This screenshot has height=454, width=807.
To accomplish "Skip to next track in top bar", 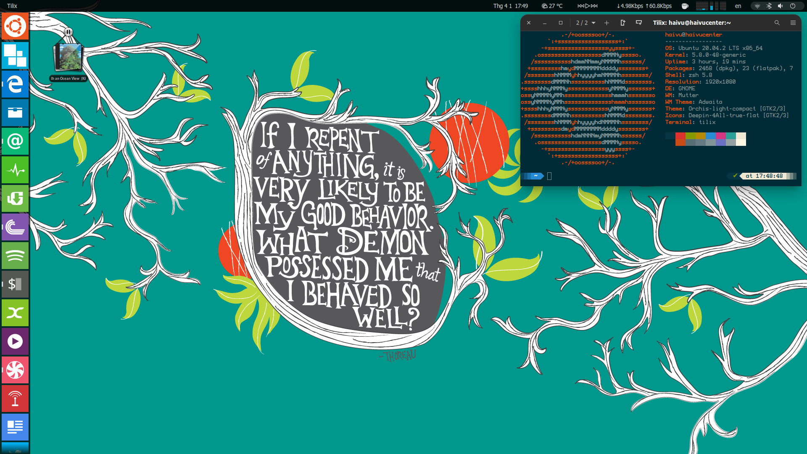I will (x=594, y=6).
